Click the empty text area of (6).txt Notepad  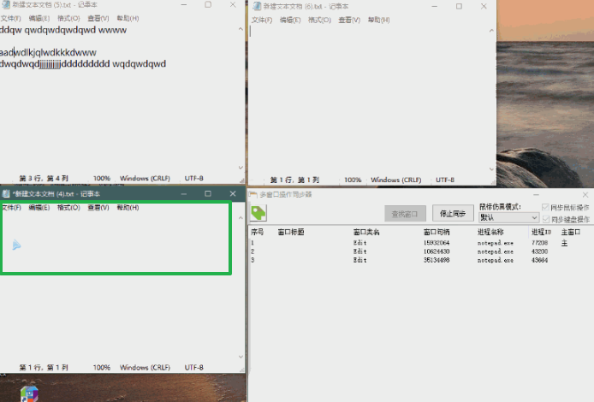[368, 98]
